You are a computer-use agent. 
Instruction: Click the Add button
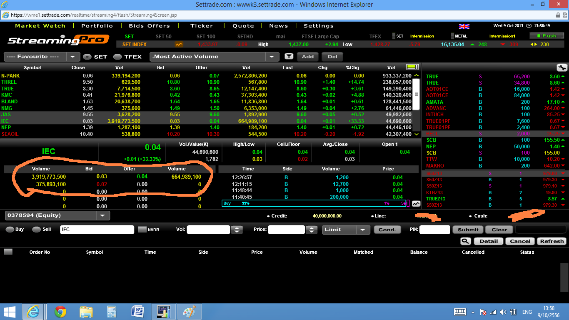[x=308, y=57]
